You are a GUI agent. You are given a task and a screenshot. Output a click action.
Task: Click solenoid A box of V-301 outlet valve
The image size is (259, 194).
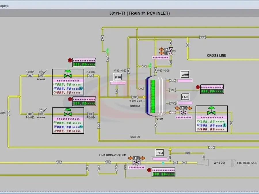click(x=182, y=108)
